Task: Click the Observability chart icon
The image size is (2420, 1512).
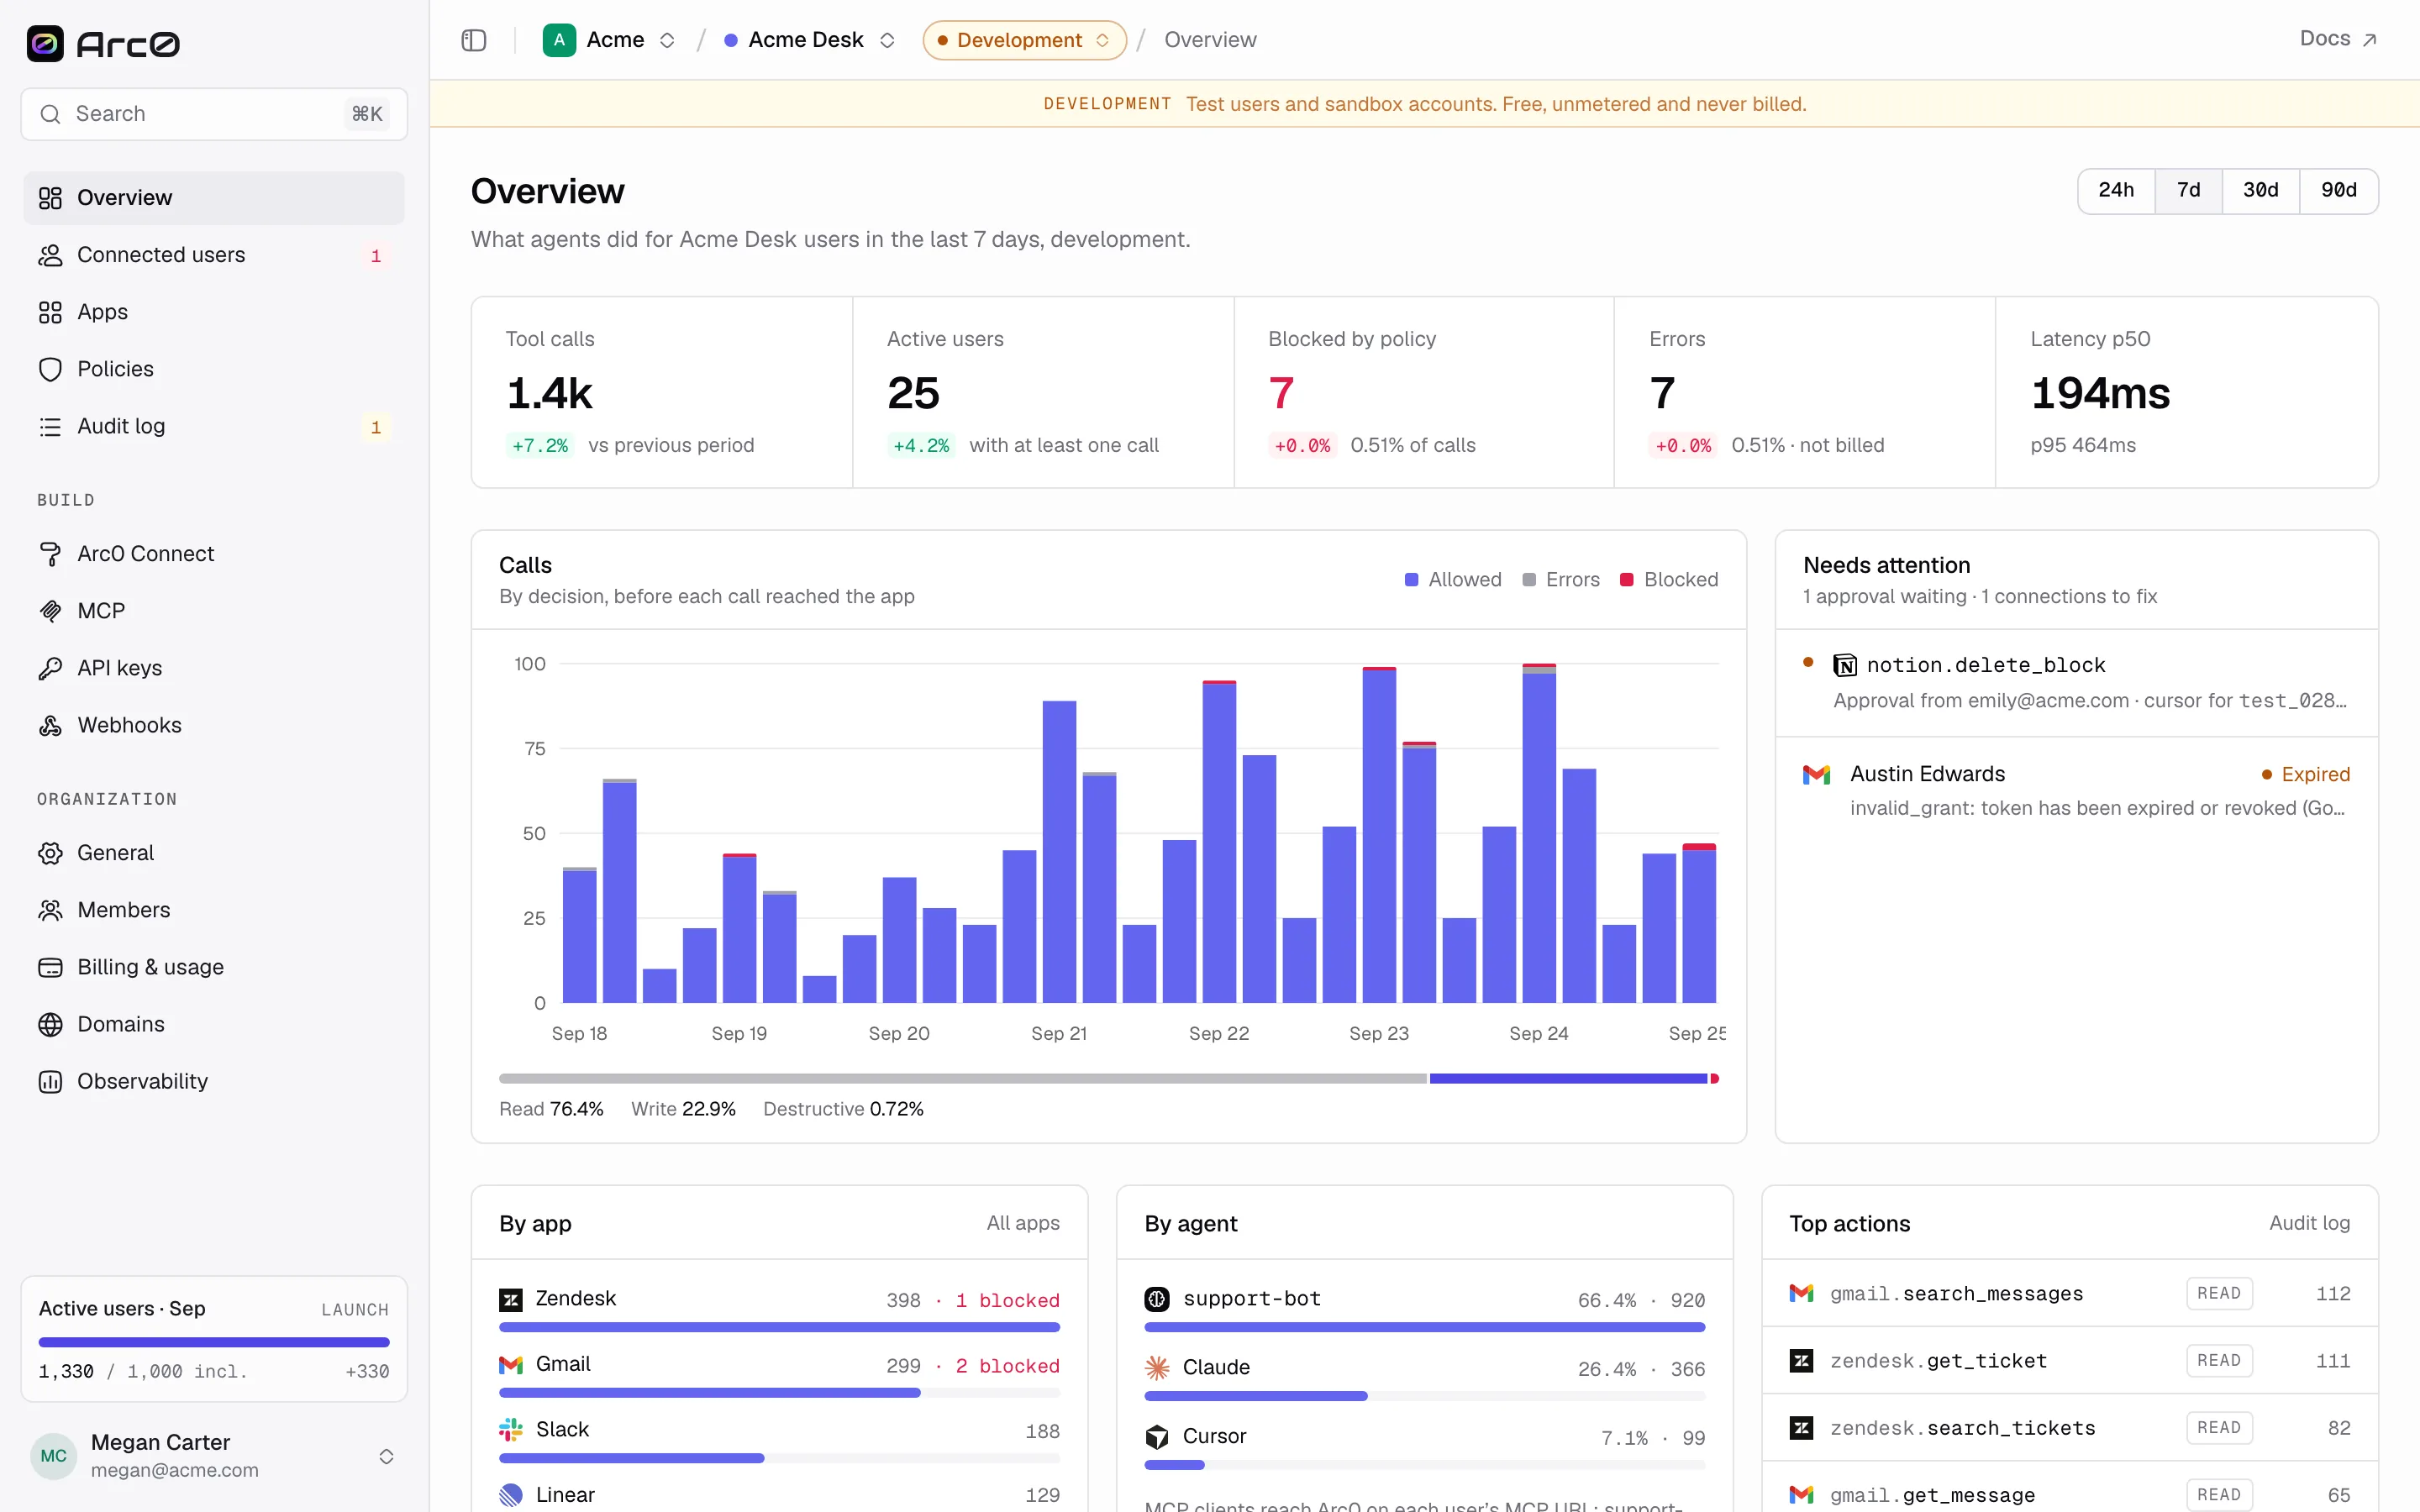Action: click(50, 1081)
